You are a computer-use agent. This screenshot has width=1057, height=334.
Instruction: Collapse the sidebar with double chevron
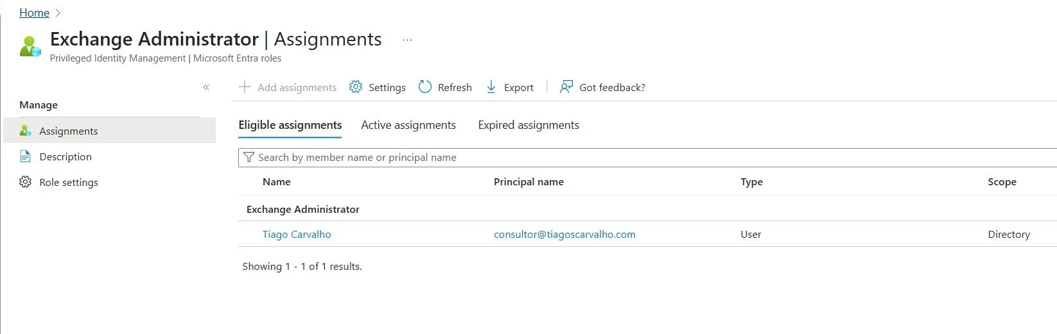pyautogui.click(x=206, y=87)
